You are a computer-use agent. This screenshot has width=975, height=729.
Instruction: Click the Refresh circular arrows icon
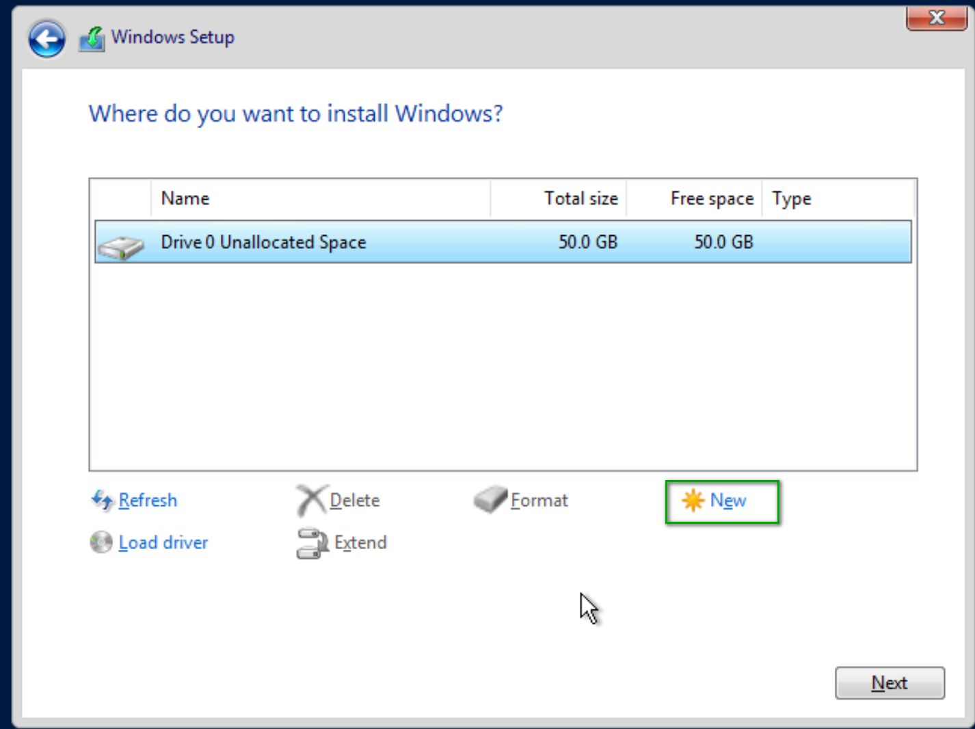point(101,500)
